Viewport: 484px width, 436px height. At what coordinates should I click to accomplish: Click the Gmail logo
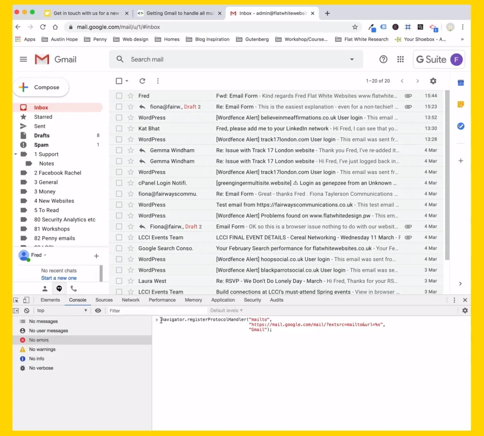56,59
